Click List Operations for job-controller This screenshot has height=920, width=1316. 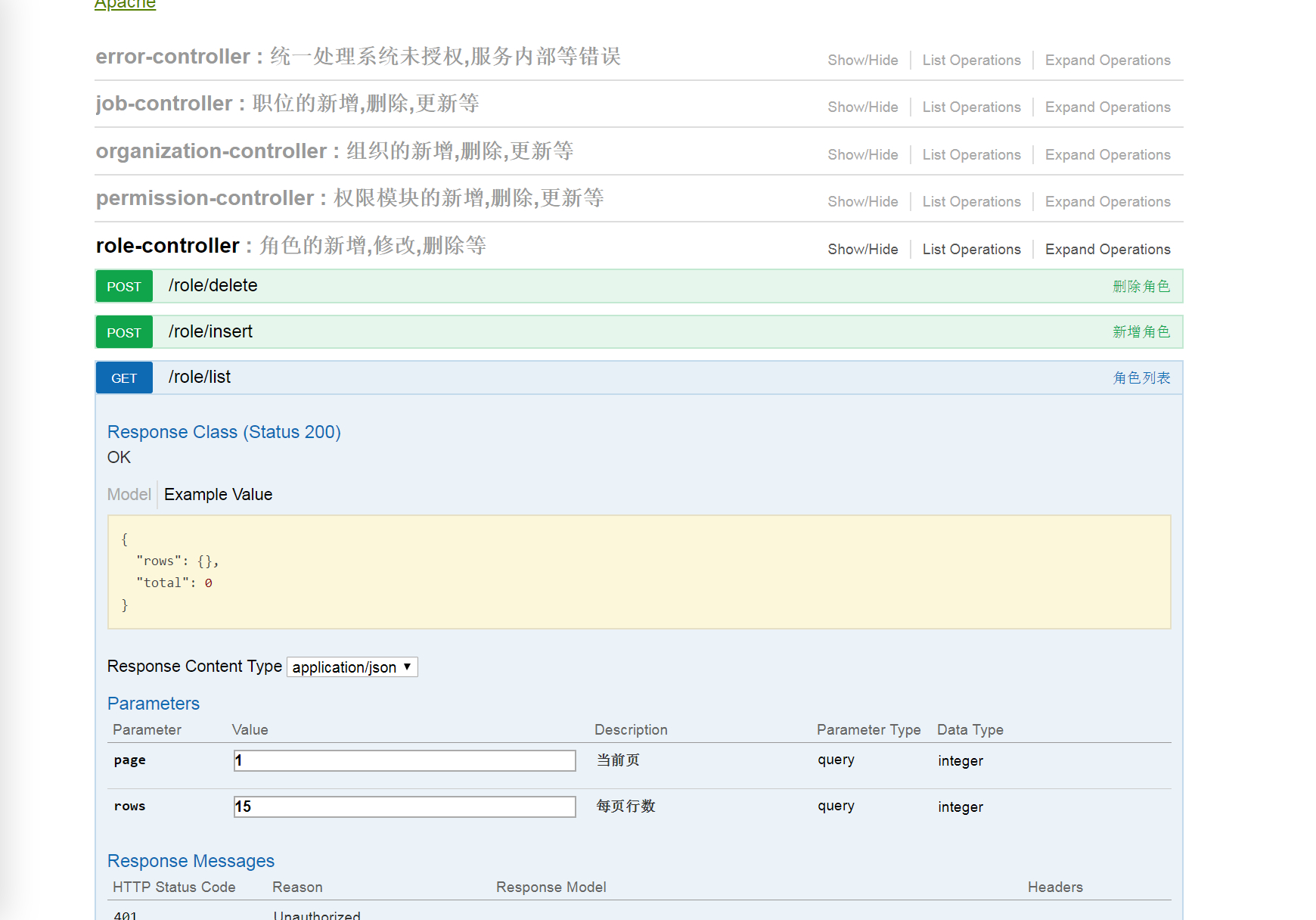point(971,107)
